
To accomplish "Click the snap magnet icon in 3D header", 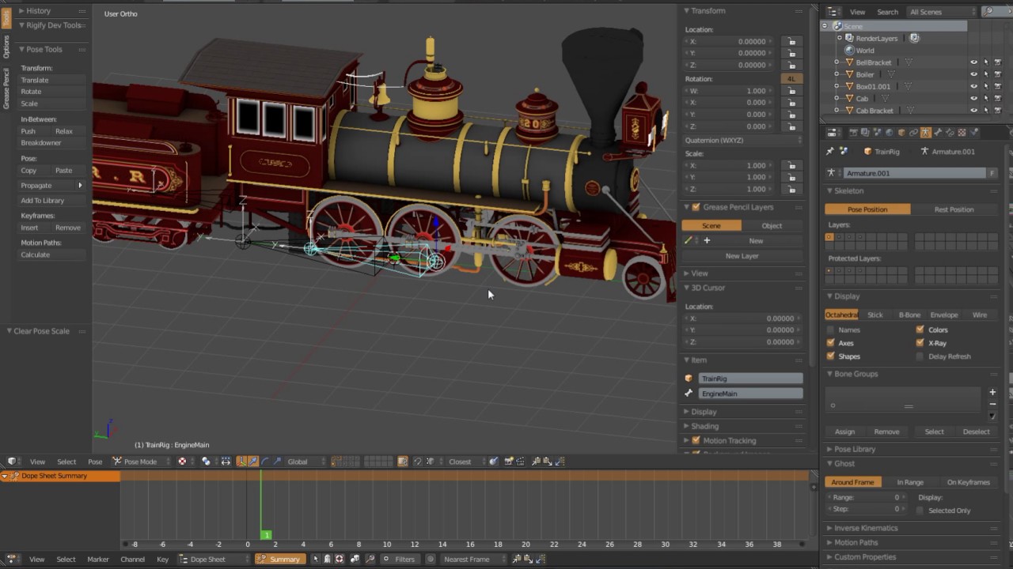I will click(418, 462).
